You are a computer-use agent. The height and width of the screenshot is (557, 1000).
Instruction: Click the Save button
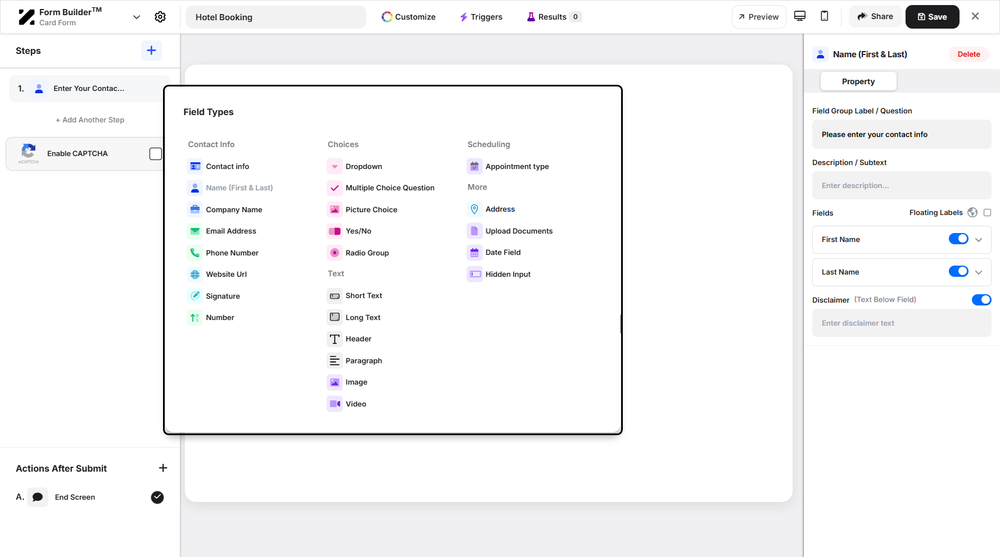click(x=932, y=17)
